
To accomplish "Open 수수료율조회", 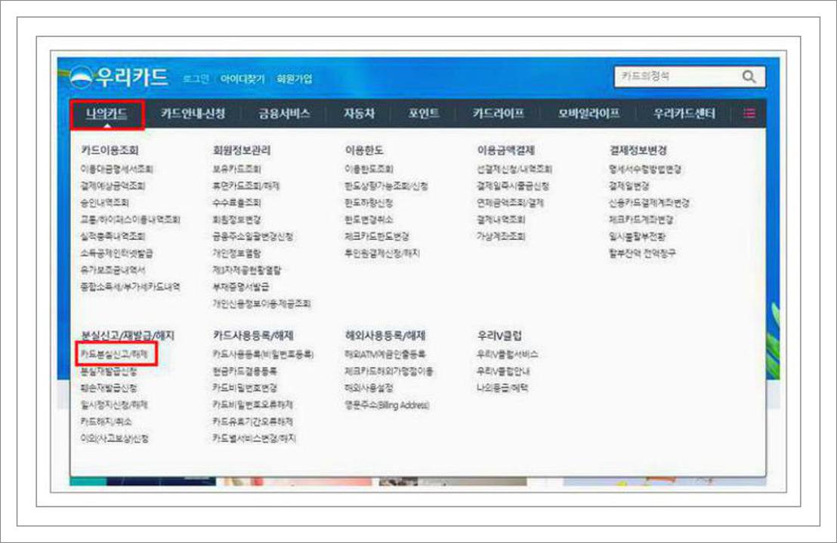I will (236, 202).
